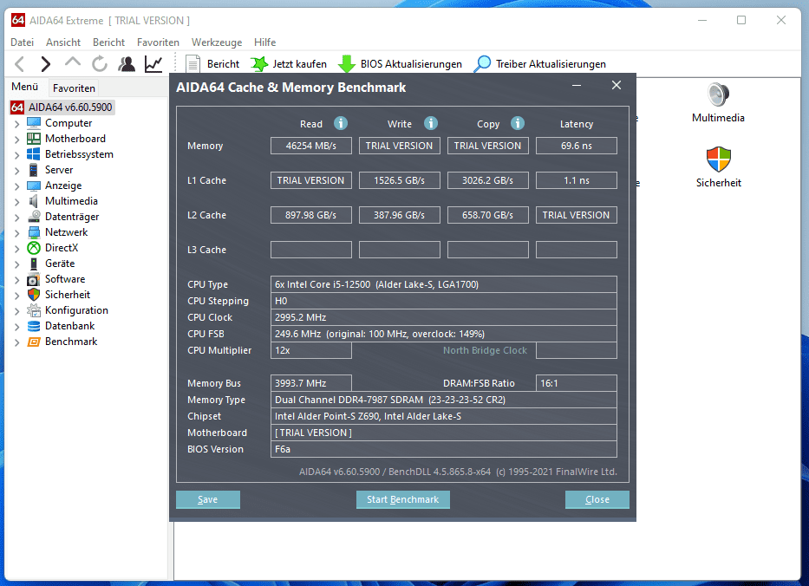809x586 pixels.
Task: Click the Write info icon
Action: click(x=431, y=123)
